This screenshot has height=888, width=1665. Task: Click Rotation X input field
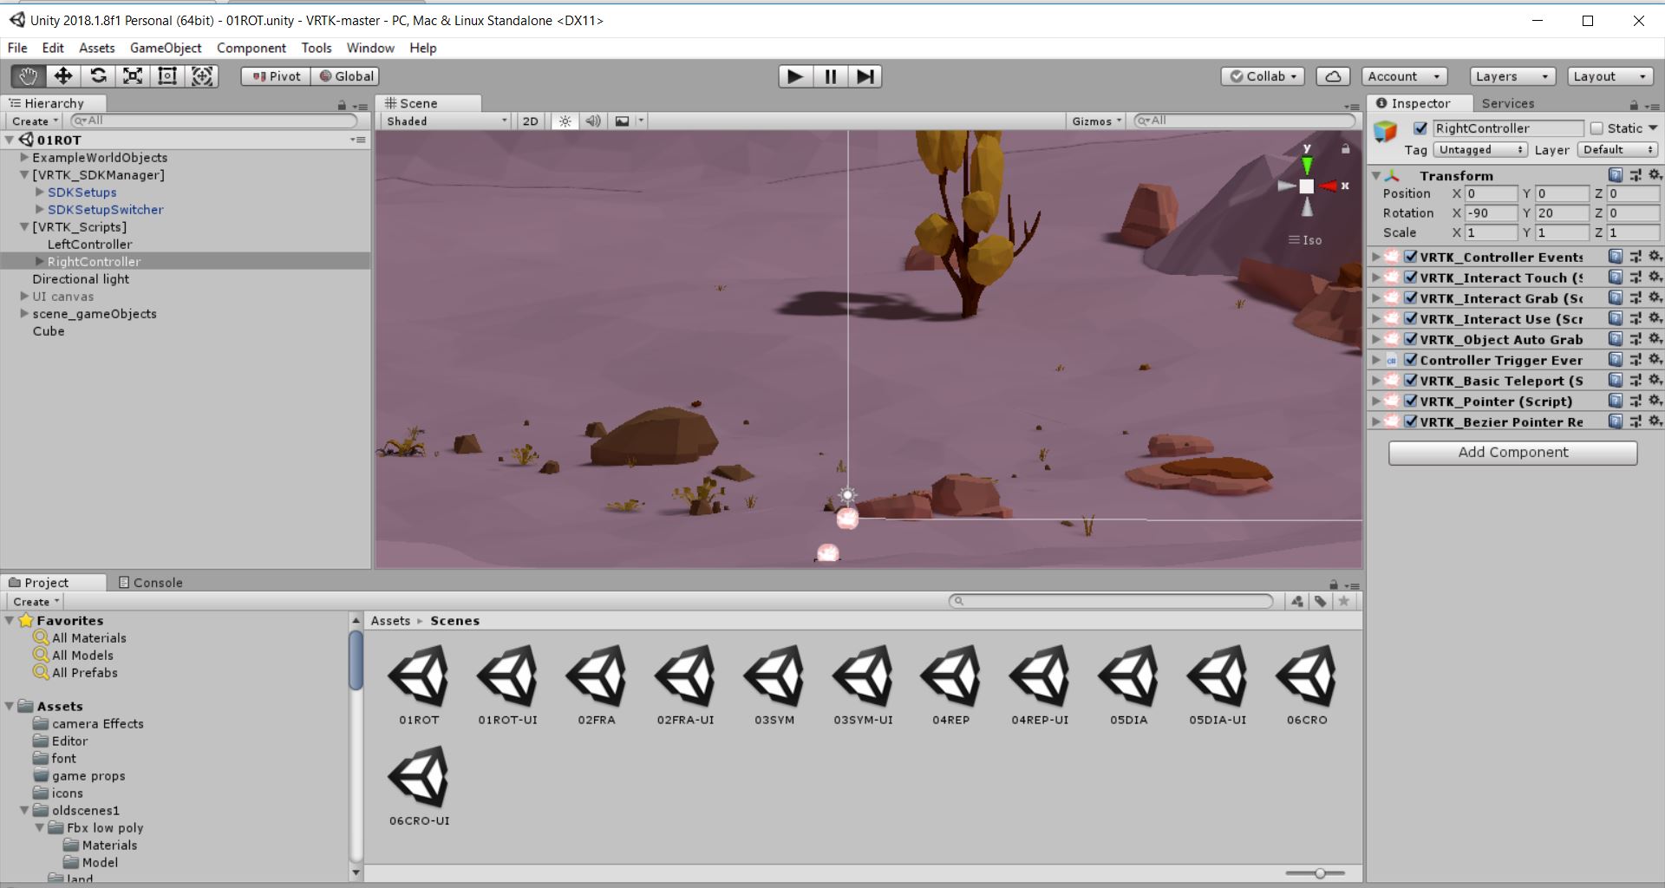coord(1492,213)
